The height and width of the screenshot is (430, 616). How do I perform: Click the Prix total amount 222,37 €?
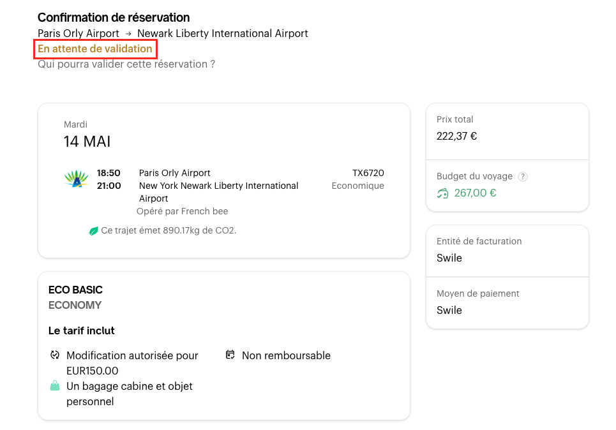456,136
